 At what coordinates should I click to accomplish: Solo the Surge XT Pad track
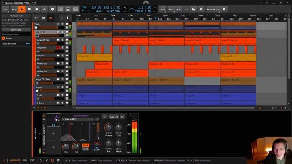63,40
